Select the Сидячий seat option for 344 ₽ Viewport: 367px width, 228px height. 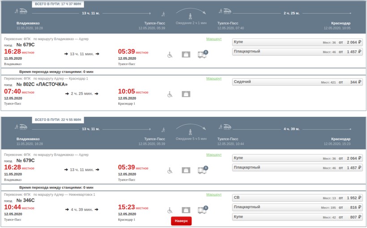click(x=298, y=82)
